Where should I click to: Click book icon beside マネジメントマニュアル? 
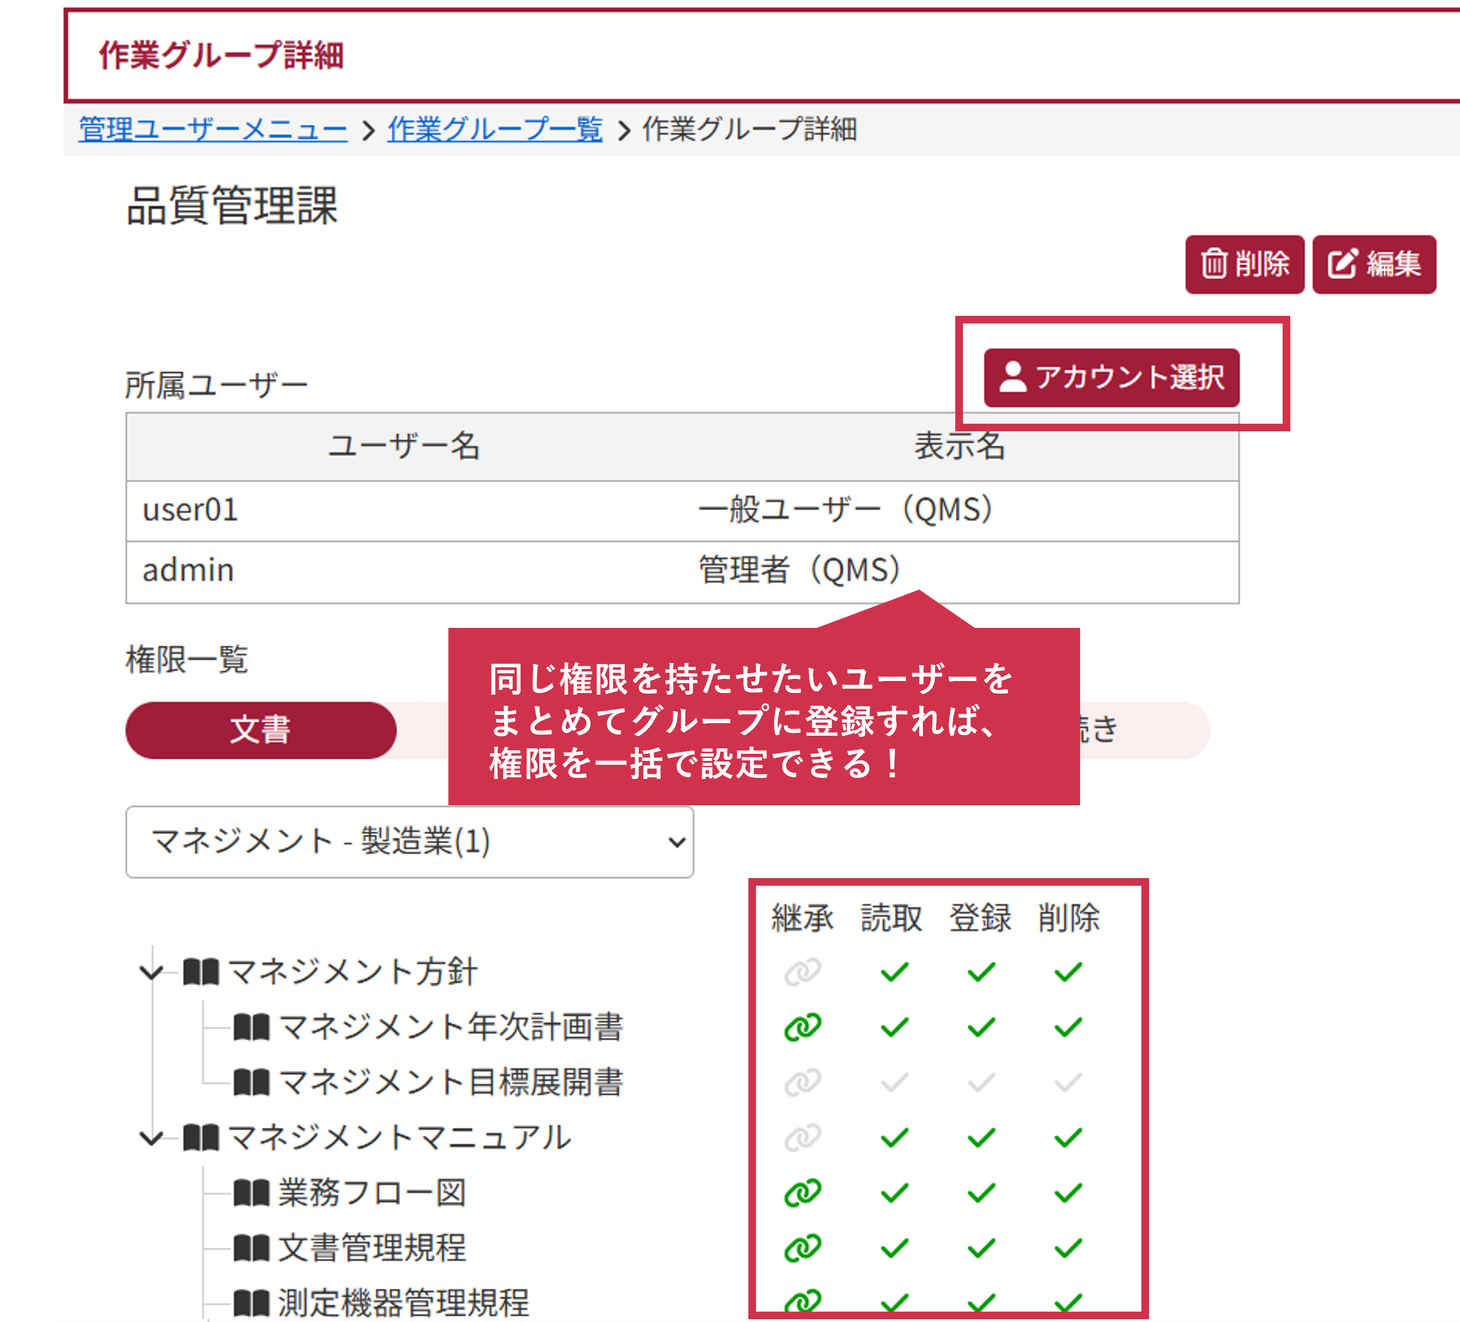pos(200,1138)
